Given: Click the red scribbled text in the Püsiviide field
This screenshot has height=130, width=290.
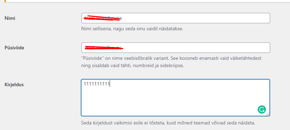Looking at the screenshot, I should pos(104,48).
